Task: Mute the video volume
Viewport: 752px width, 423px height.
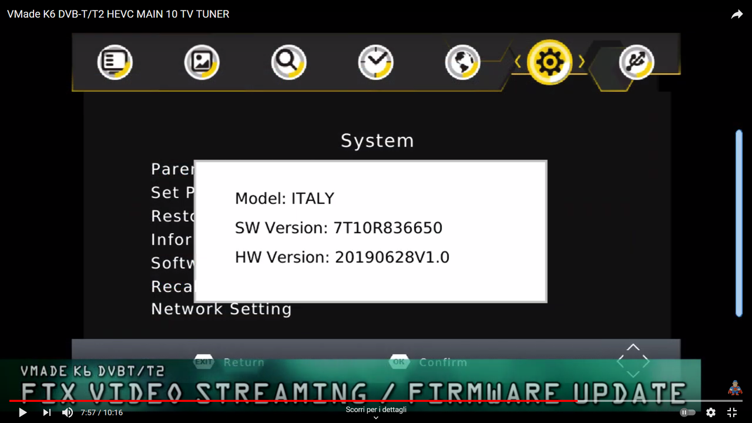Action: pyautogui.click(x=68, y=412)
